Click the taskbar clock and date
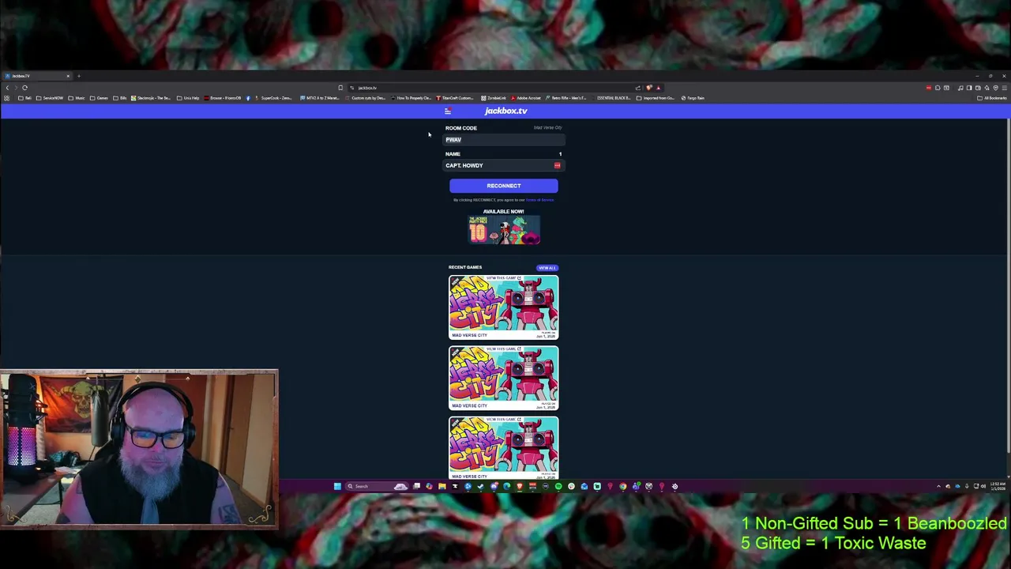Image resolution: width=1011 pixels, height=569 pixels. pyautogui.click(x=998, y=486)
